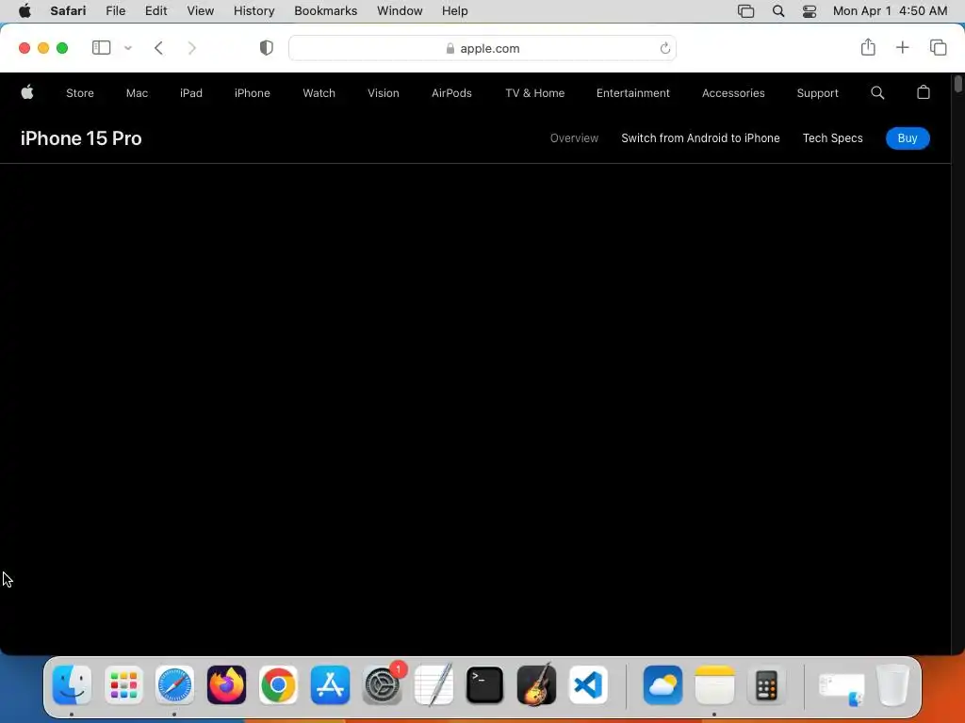Open the Support nav link
Screen dimensions: 965x723
coord(817,93)
